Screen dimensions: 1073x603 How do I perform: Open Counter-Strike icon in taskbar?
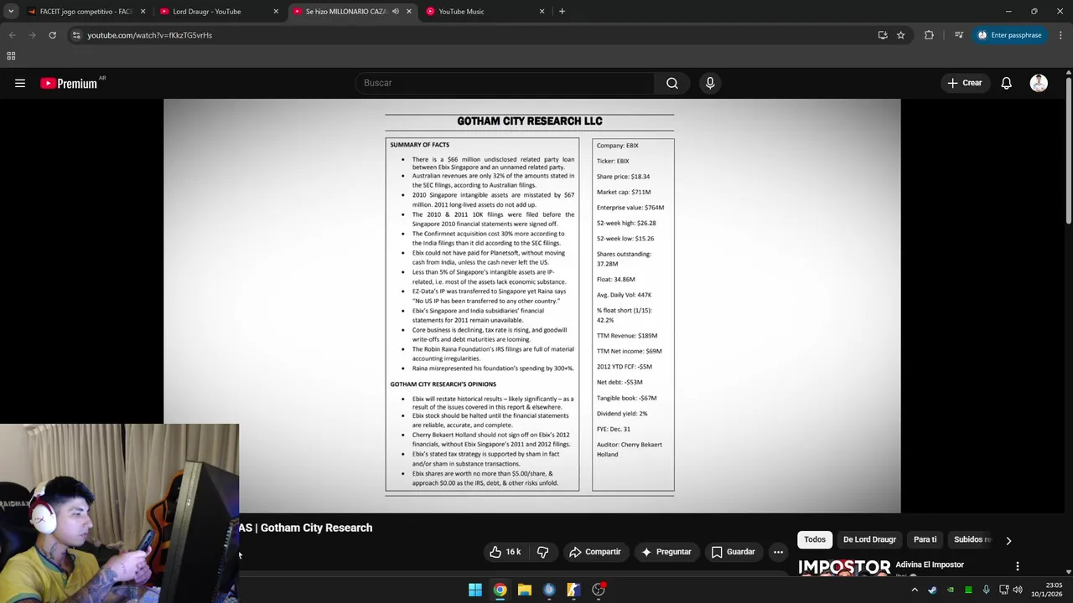573,590
